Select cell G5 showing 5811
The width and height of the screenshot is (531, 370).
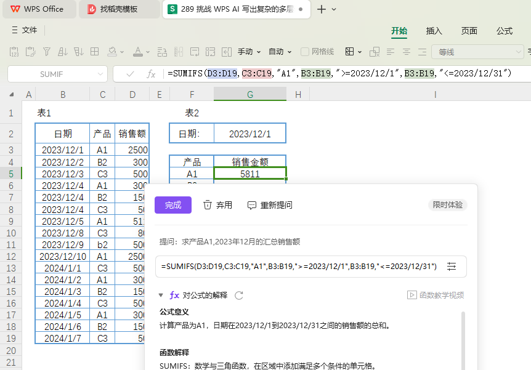coord(250,174)
